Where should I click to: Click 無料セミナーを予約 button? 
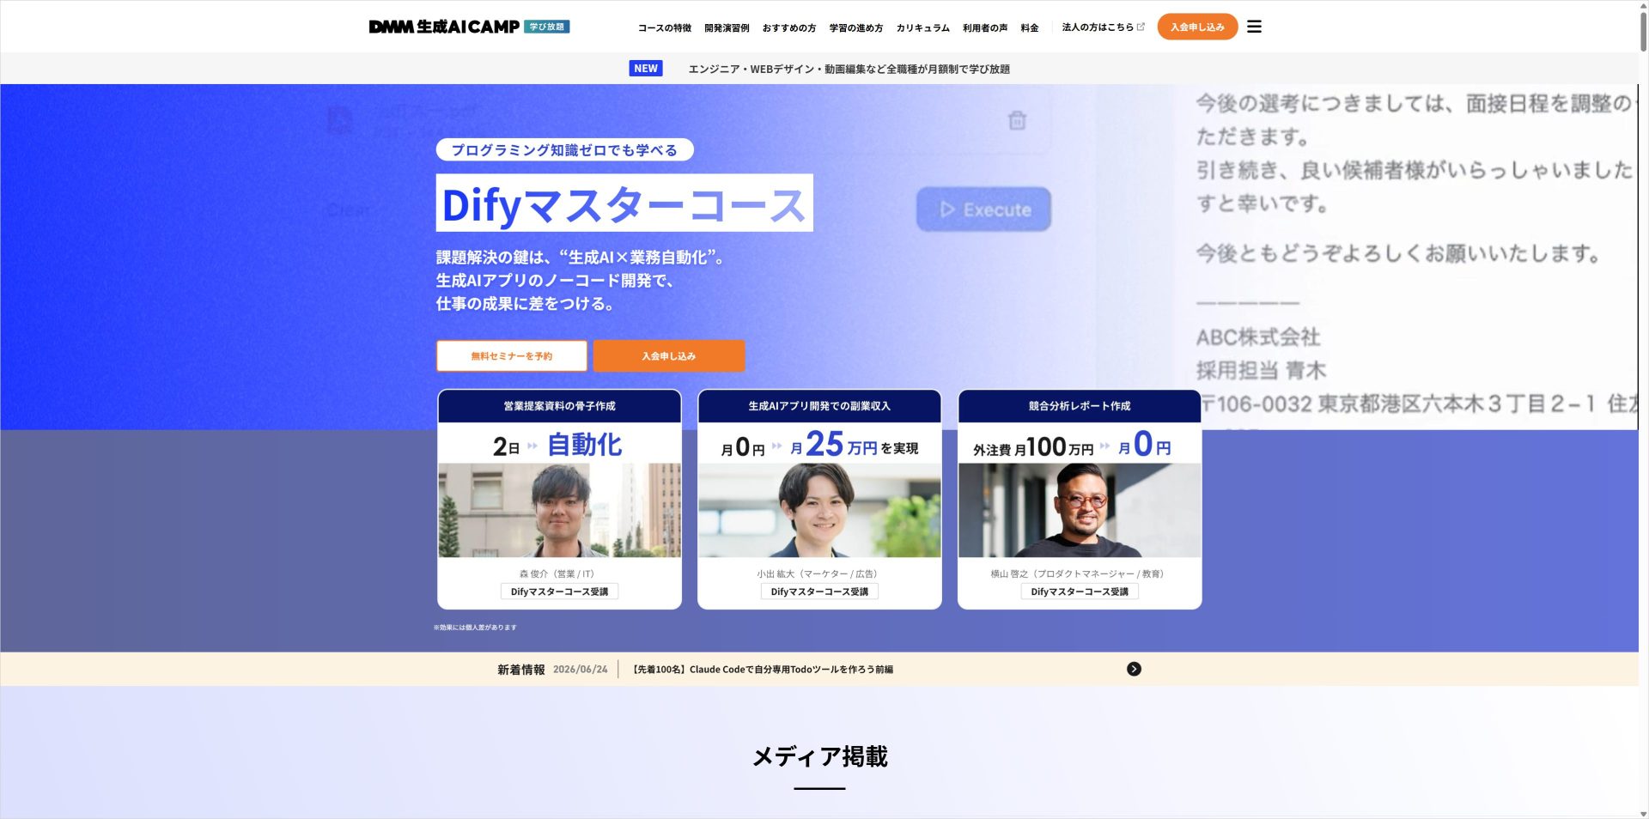(x=512, y=355)
